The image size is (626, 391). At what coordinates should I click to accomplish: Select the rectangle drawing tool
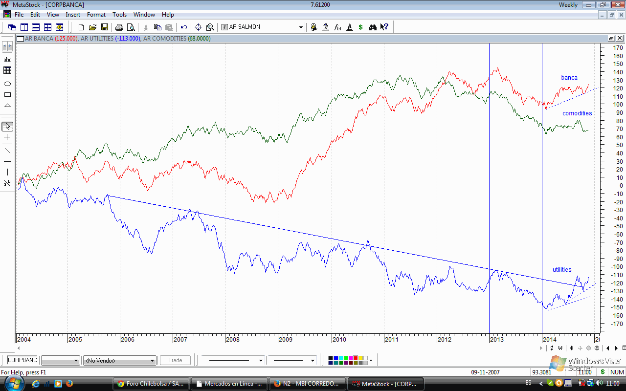click(x=7, y=95)
